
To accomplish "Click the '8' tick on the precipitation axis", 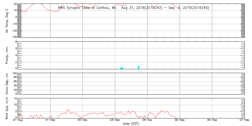I will (16, 42).
